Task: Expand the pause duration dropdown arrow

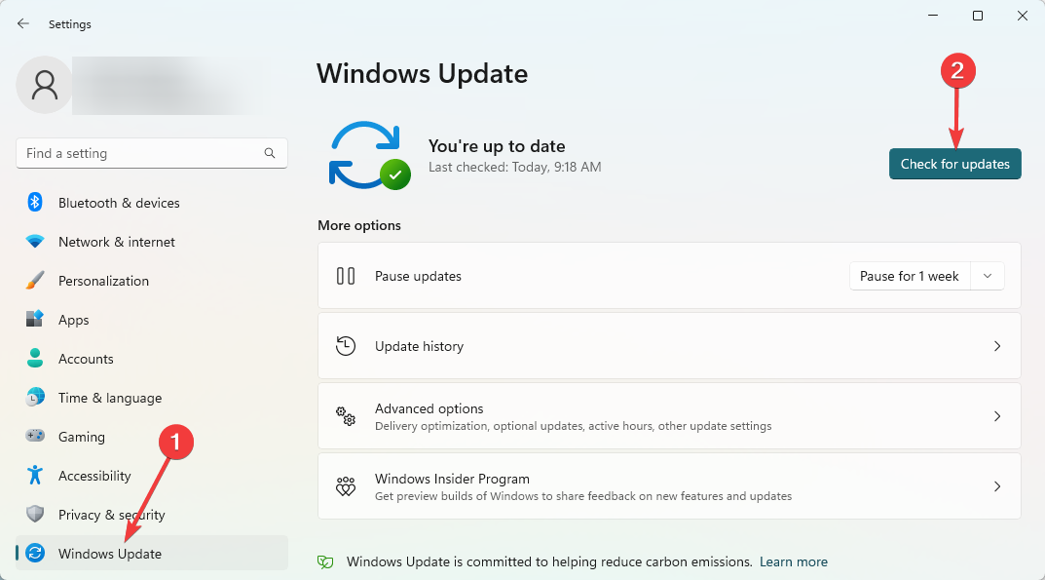Action: pyautogui.click(x=988, y=276)
